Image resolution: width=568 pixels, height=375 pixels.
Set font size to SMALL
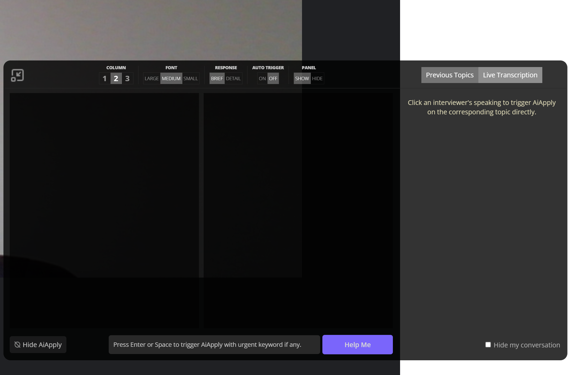(190, 78)
